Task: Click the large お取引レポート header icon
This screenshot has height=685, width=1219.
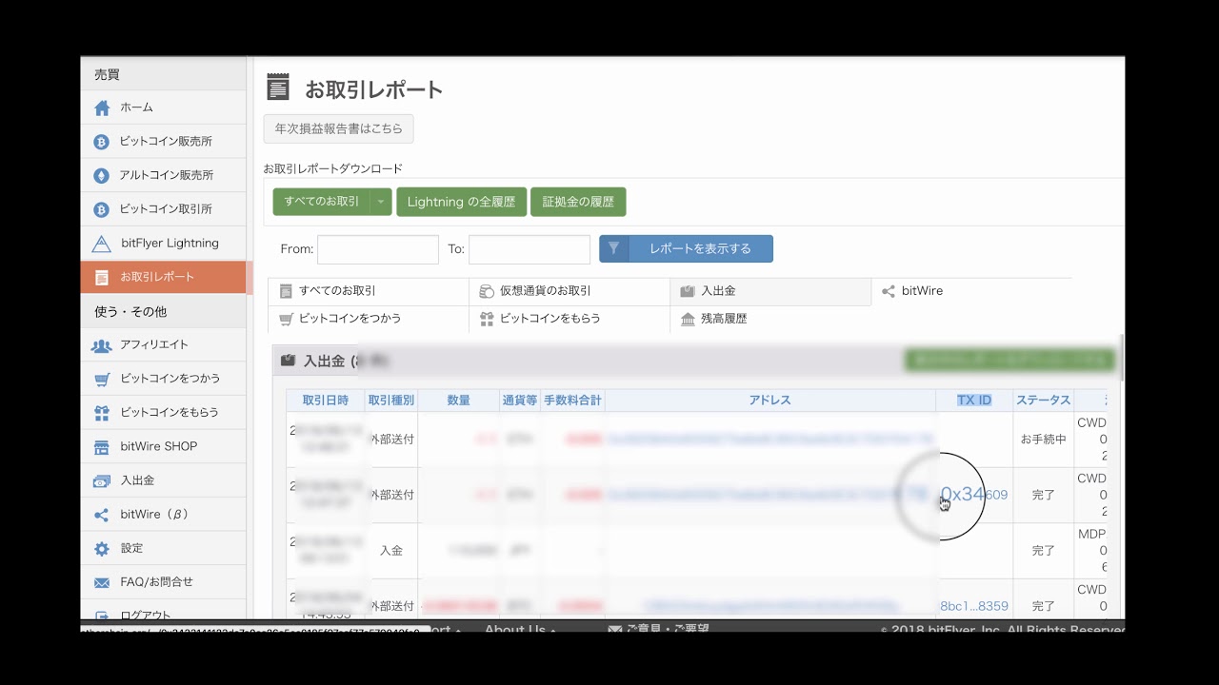Action: (x=278, y=88)
